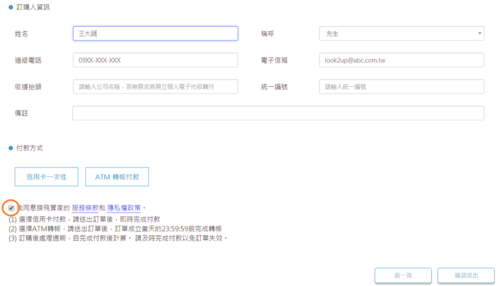Click the 姓名 name input field
Image resolution: width=500 pixels, height=286 pixels.
click(155, 34)
